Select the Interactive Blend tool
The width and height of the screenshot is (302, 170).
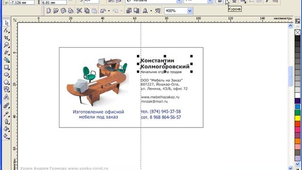[x=6, y=105]
